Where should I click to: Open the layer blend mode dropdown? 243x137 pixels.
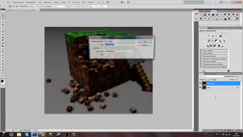point(211,76)
